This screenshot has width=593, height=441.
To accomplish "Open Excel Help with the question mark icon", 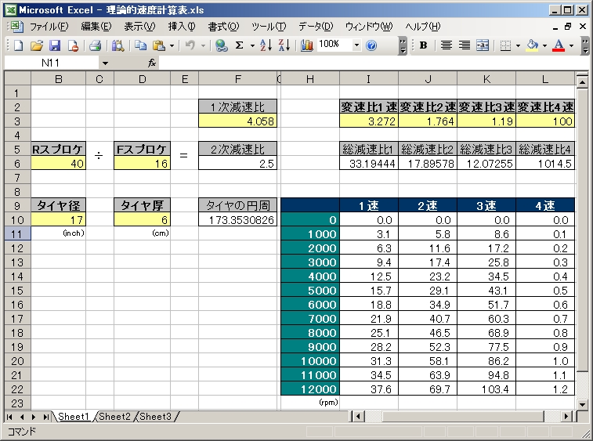I will tap(372, 45).
